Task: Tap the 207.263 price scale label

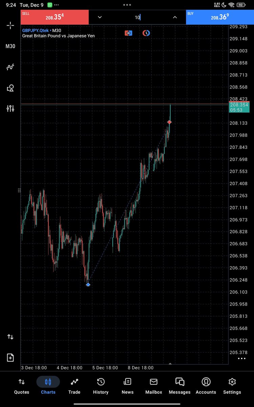Action: [239, 196]
